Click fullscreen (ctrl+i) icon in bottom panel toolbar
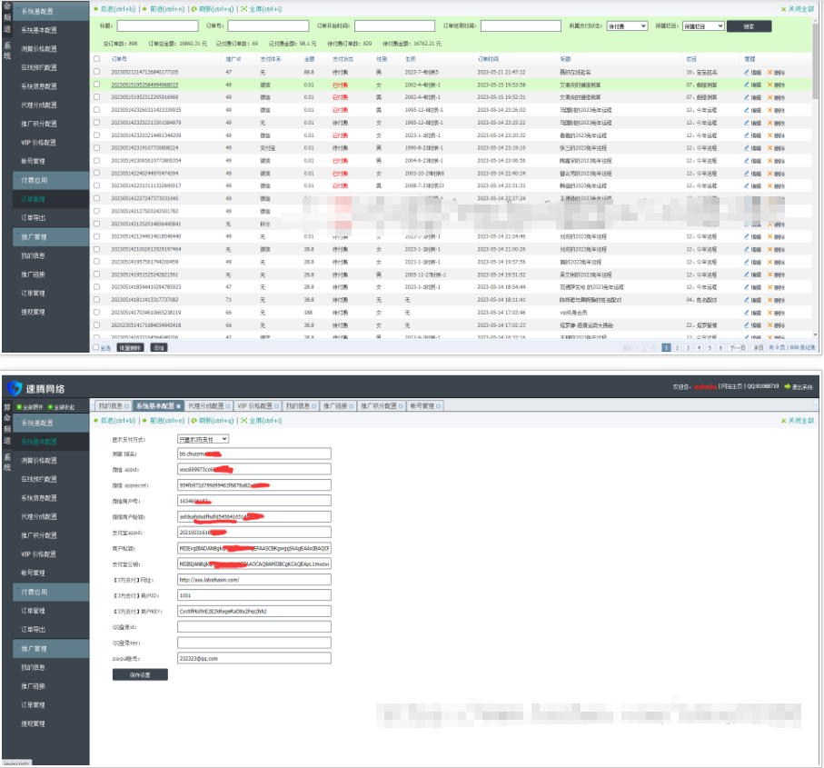824x768 pixels. pos(243,421)
